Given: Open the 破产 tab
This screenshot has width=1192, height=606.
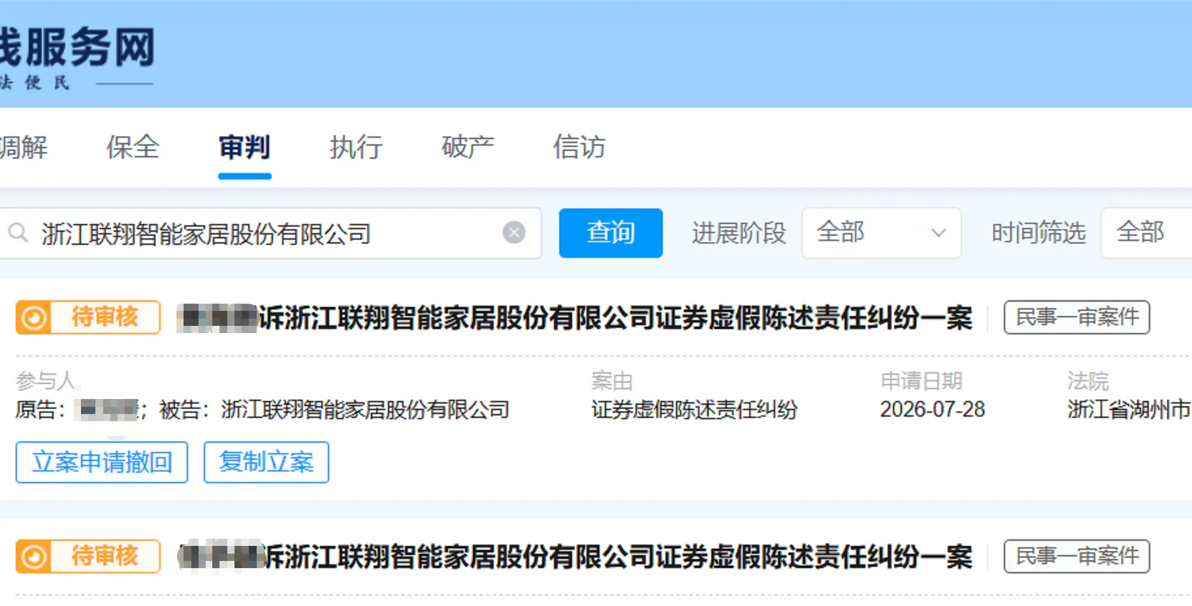Looking at the screenshot, I should (x=468, y=147).
